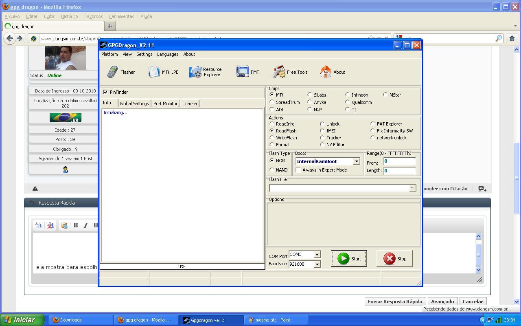
Task: Open Firefox Favoritos menu
Action: pos(93,16)
